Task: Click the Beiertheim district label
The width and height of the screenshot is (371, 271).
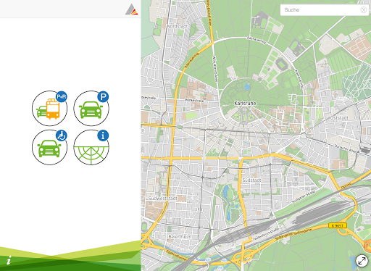Action: tap(180, 236)
